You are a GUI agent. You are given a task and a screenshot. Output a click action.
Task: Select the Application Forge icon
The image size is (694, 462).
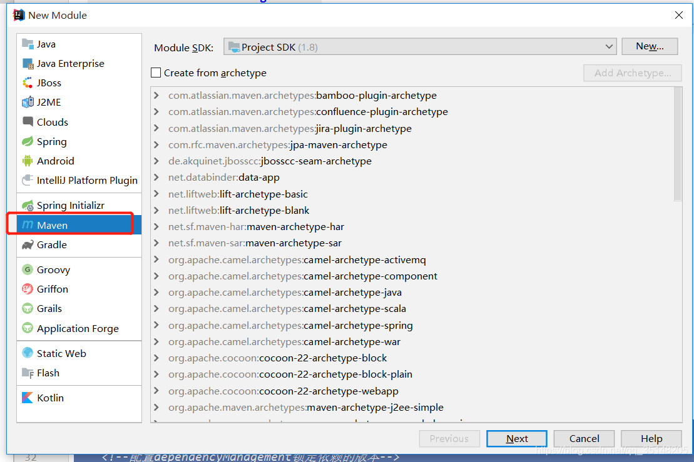pyautogui.click(x=28, y=328)
